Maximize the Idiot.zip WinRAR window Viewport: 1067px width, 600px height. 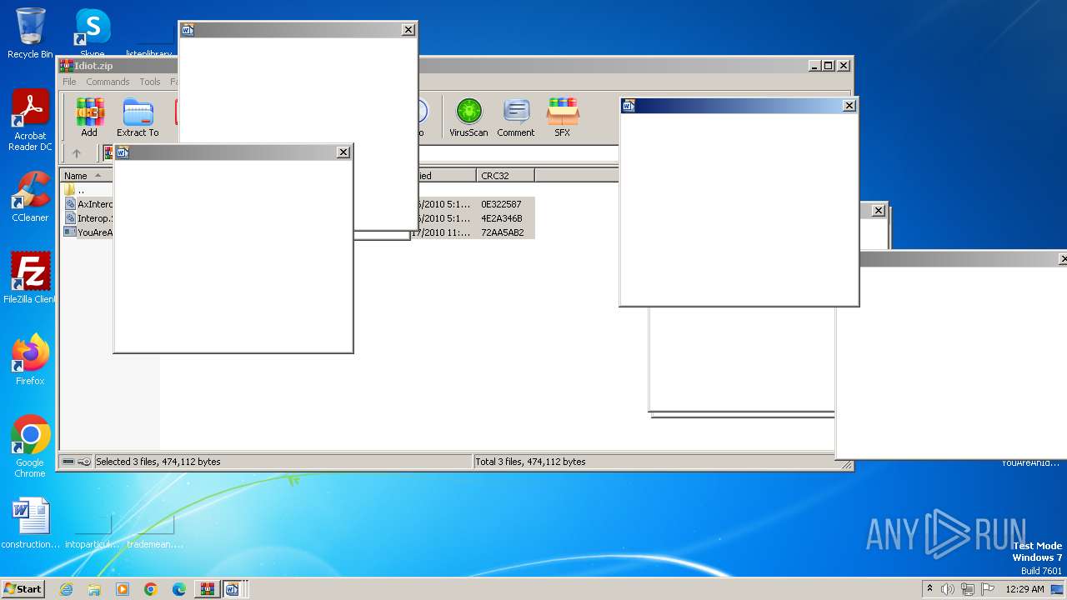[828, 65]
